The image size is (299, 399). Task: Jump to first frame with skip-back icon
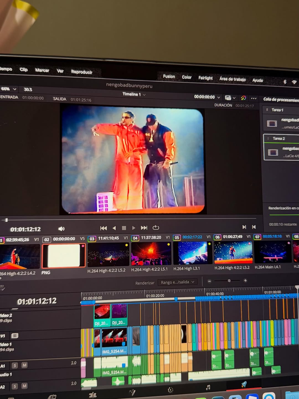pos(104,228)
